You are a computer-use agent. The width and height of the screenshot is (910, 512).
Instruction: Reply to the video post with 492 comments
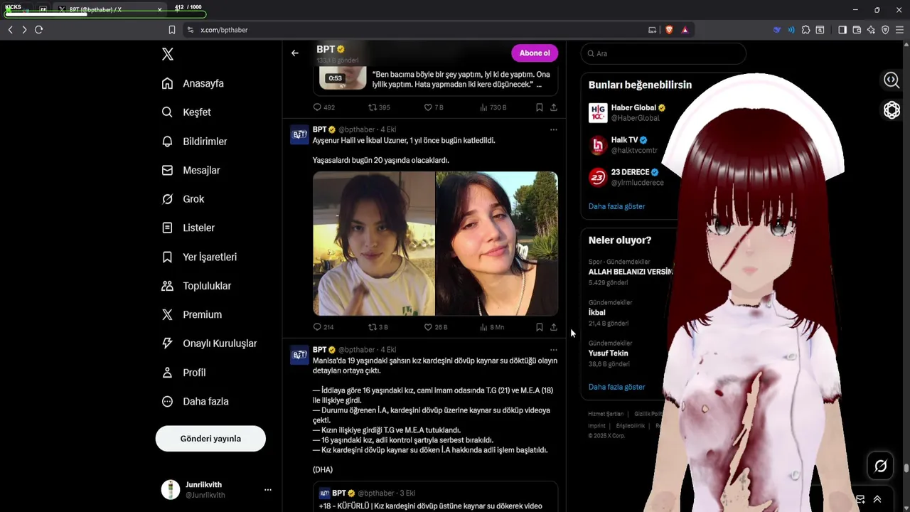(323, 107)
